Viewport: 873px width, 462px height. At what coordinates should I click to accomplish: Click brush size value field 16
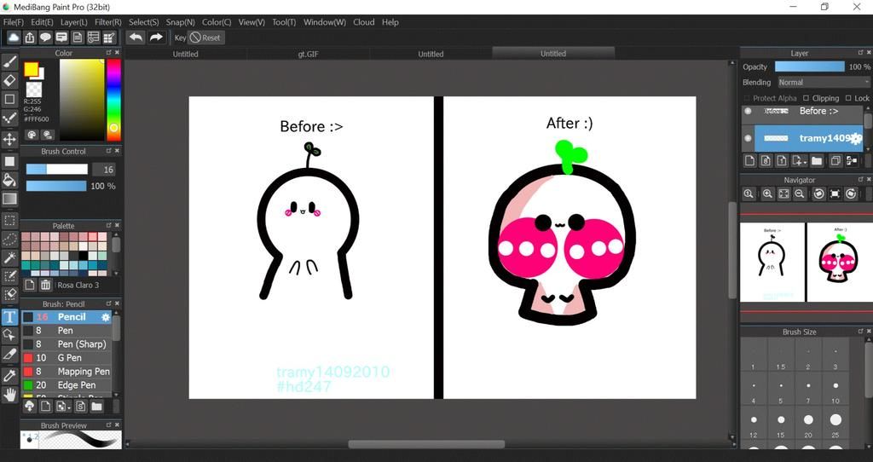click(104, 170)
